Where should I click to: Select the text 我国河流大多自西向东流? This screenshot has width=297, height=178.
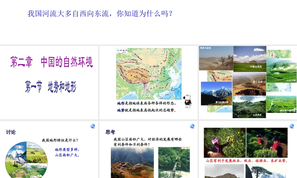[x=68, y=14]
